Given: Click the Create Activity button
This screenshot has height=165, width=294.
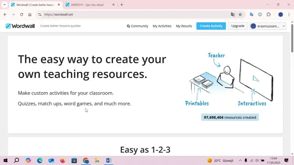Looking at the screenshot, I should click(x=211, y=26).
